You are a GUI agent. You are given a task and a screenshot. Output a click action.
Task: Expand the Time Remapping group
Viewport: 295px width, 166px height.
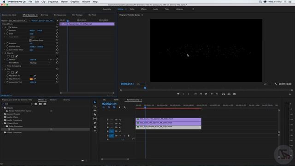(2, 66)
